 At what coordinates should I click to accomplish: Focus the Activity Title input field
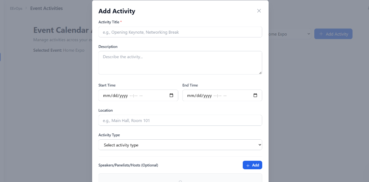[x=180, y=32]
